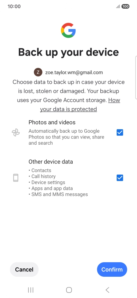Tap the battery indicator in status bar
The width and height of the screenshot is (137, 298).
point(125,6)
